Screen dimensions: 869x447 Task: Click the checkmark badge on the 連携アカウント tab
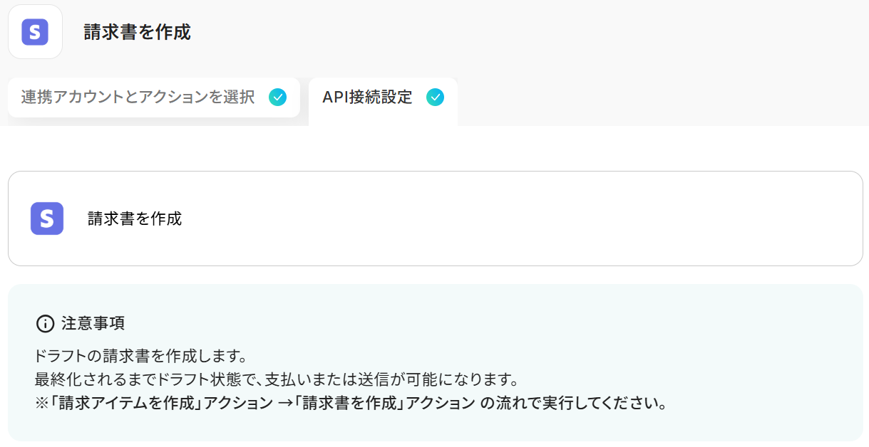278,98
